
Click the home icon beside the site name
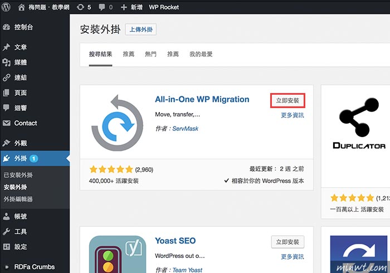[x=22, y=7]
